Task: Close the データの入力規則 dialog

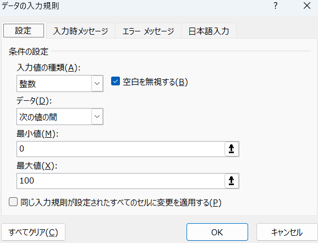Action: pos(307,6)
